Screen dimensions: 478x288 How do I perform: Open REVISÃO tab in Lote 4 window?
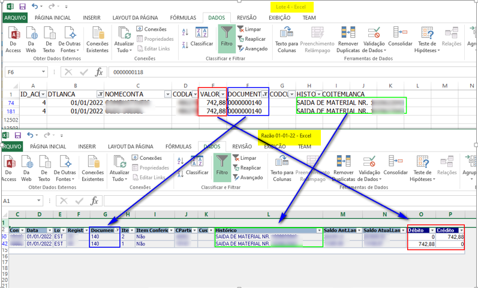246,17
